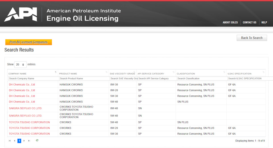Sort by Company Name column
This screenshot has height=148, width=273.
[56, 72]
